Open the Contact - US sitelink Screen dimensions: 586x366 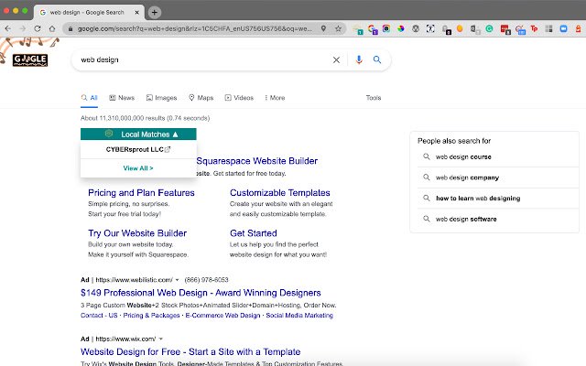99,315
